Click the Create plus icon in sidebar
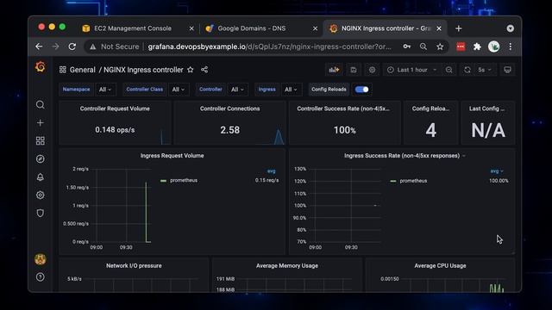Viewport: 552px width, 310px height. (41, 122)
